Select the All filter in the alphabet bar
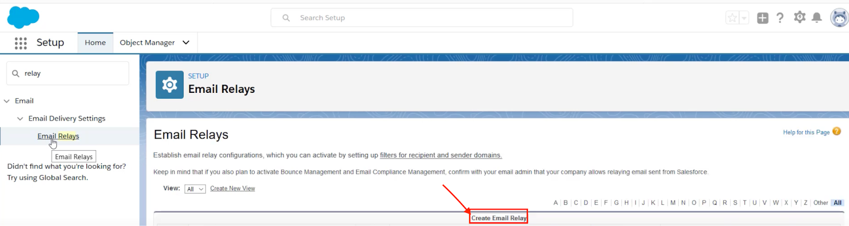 pos(837,203)
